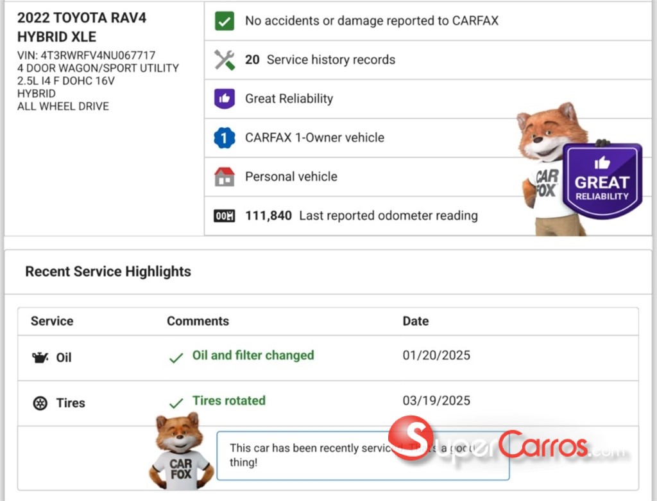Click the odometer reading icon
Viewport: 657px width, 501px height.
[224, 216]
